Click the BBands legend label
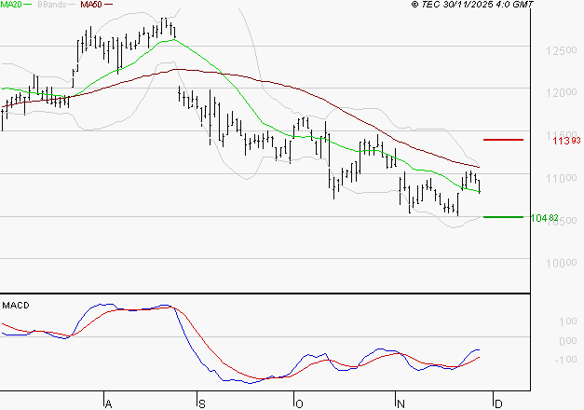This screenshot has height=410, width=584. point(51,5)
